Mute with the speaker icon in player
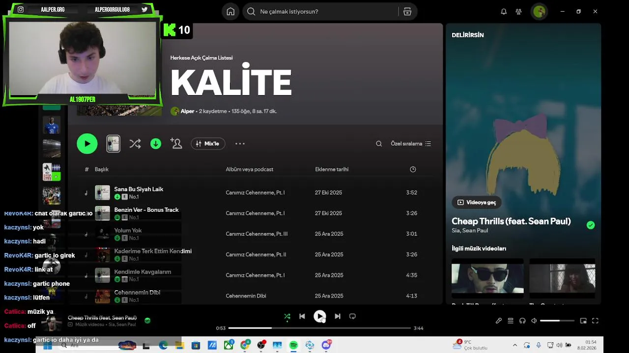Image resolution: width=629 pixels, height=353 pixels. (x=534, y=321)
